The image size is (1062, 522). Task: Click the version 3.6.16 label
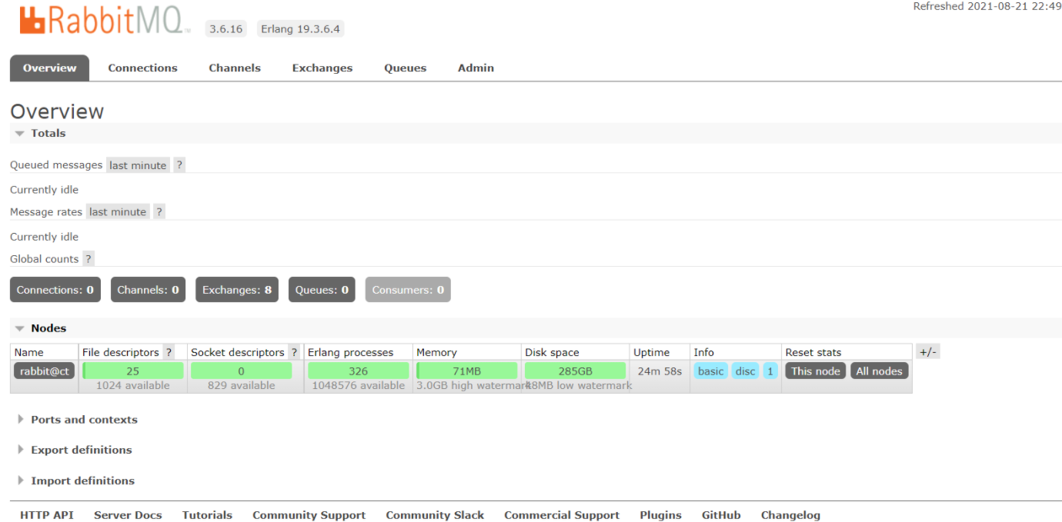pos(225,29)
